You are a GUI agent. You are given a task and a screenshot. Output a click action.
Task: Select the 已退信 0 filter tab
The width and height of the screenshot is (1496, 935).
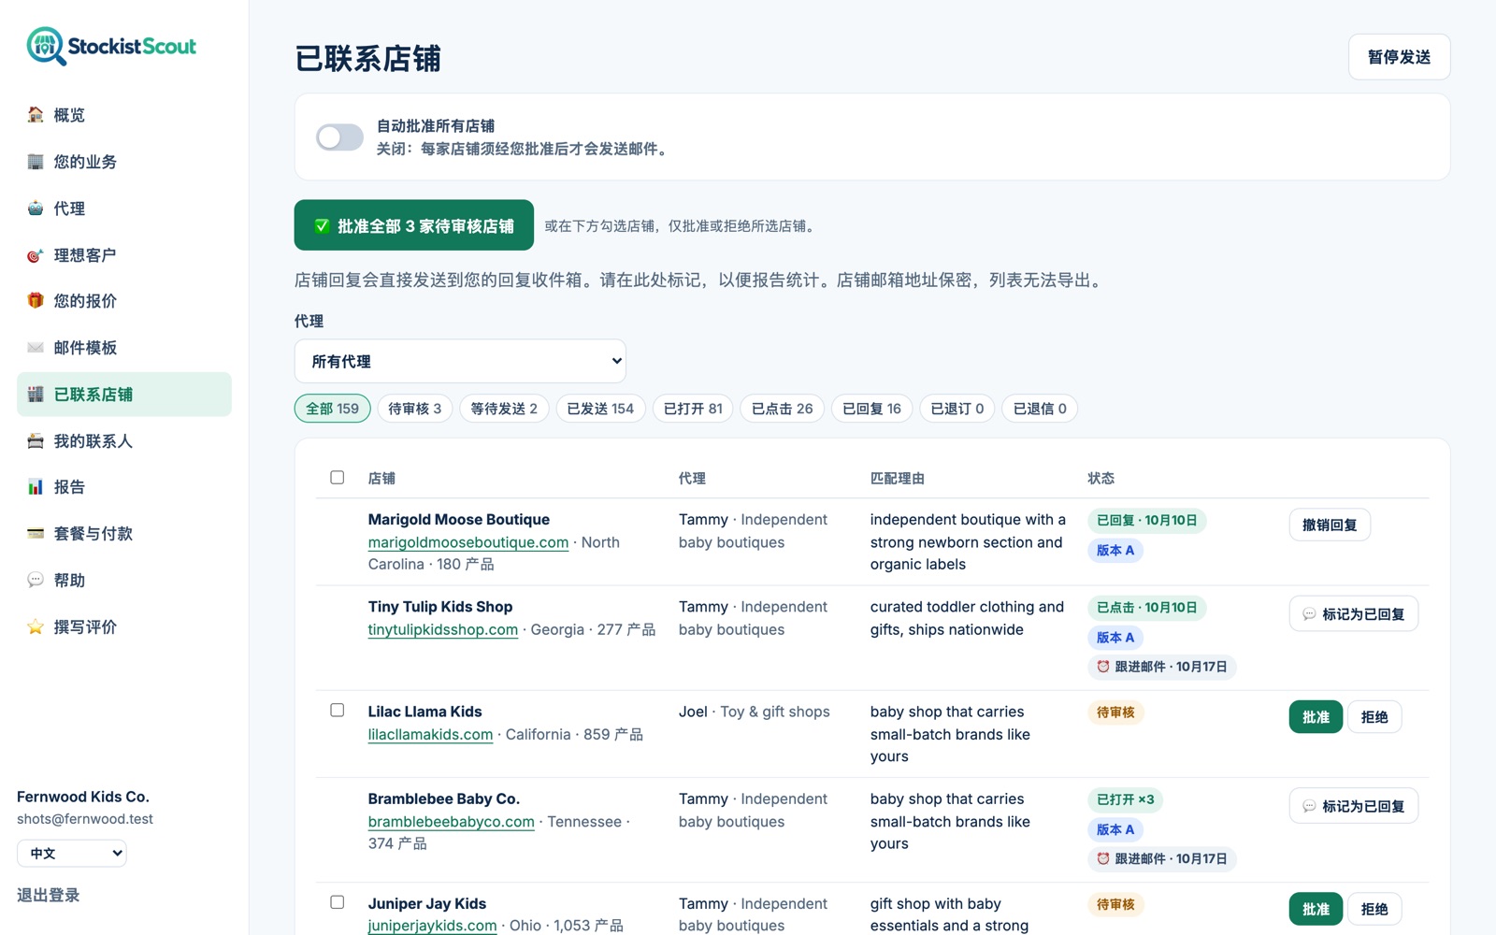coord(1040,409)
